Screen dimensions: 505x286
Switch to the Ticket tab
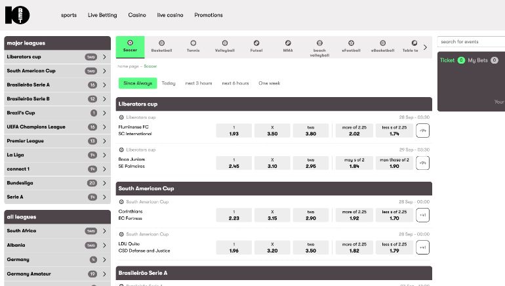(x=452, y=60)
